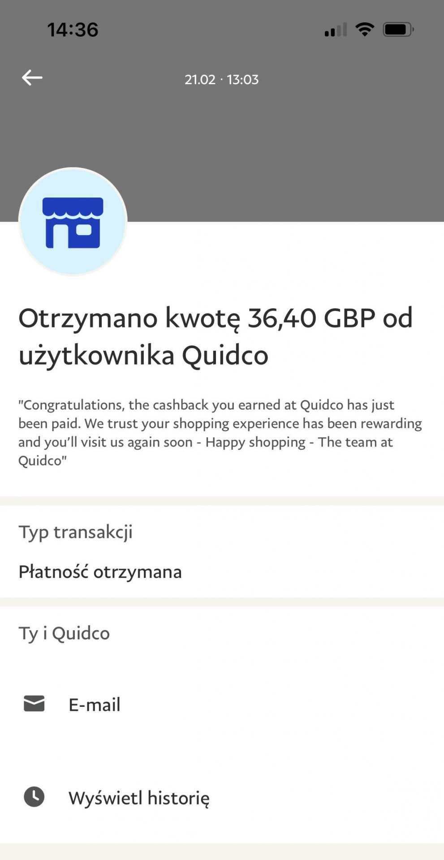Tap the Quidco merchant storefront avatar
This screenshot has width=444, height=860.
[73, 222]
